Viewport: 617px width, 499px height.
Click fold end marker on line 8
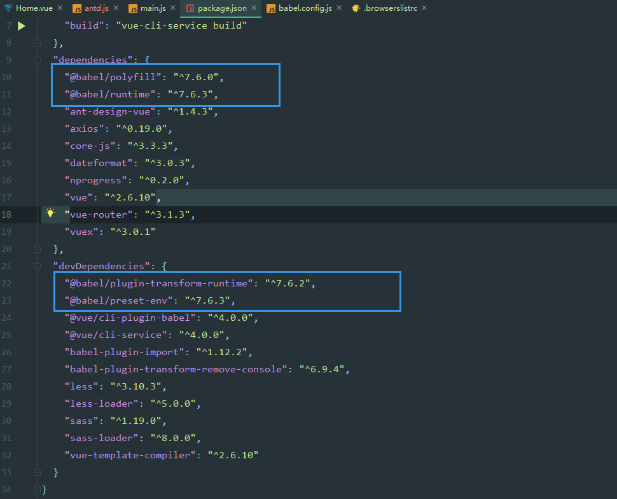pyautogui.click(x=37, y=43)
